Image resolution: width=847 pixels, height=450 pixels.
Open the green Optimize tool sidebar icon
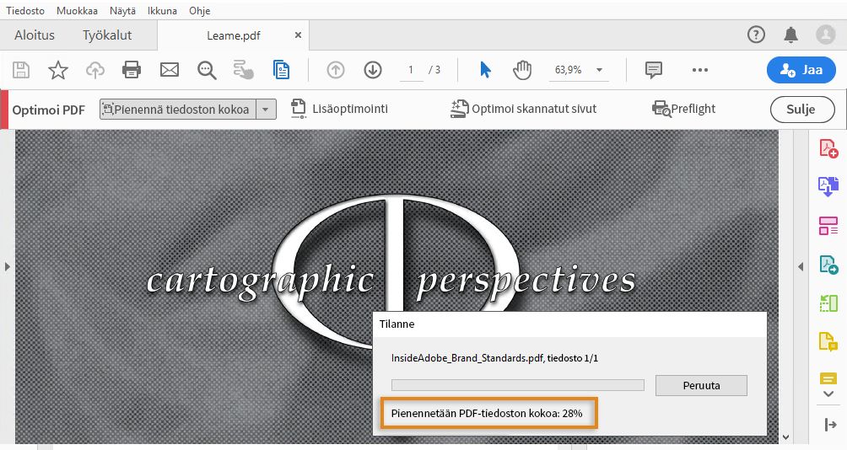828,303
